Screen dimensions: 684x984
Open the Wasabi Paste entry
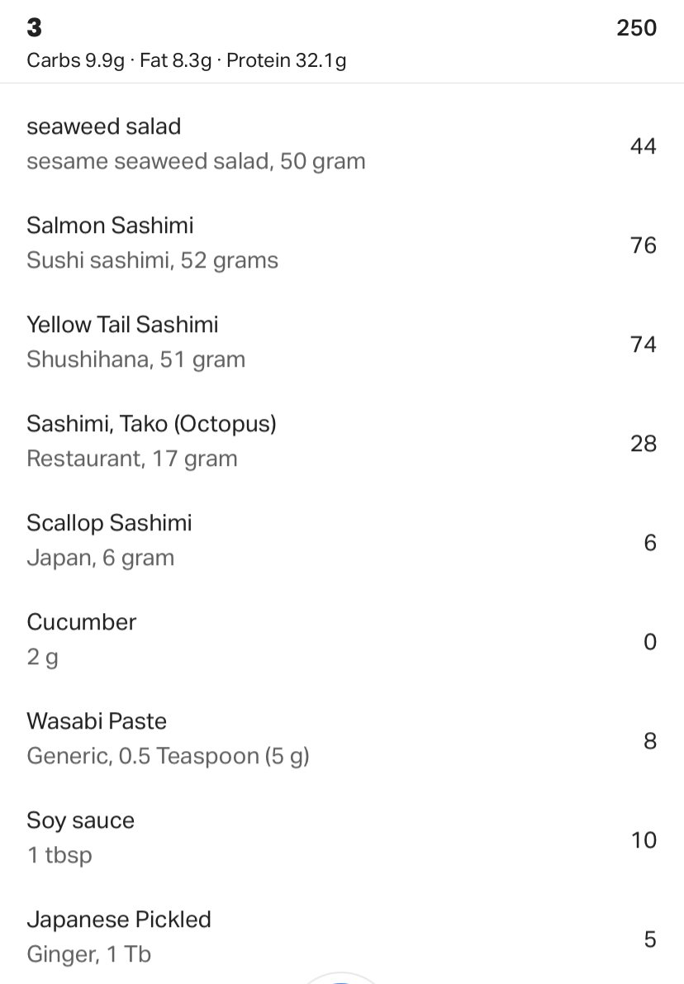[342, 739]
